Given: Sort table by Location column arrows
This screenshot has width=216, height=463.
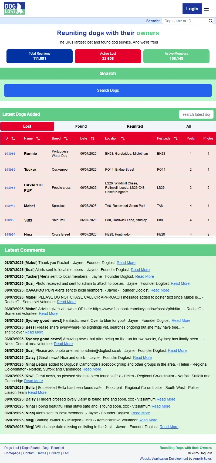Looking at the screenshot, I should pos(123,138).
